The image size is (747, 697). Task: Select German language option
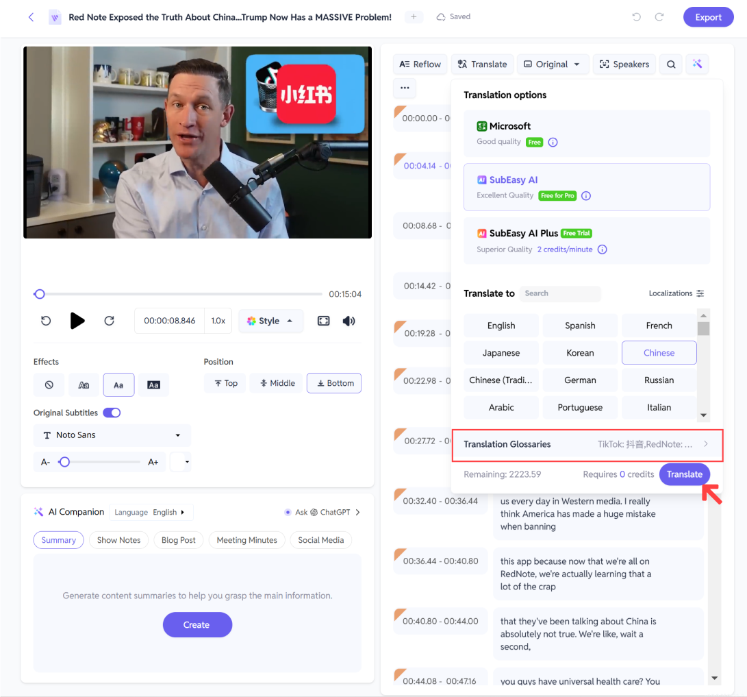[x=580, y=380]
